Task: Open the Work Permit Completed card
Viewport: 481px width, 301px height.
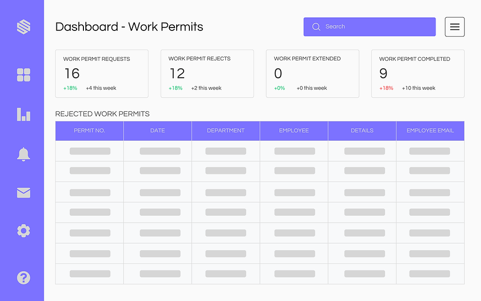Action: pyautogui.click(x=418, y=74)
